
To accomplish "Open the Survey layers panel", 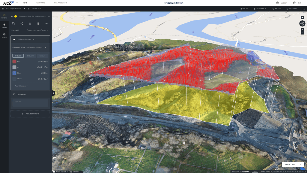I will click(x=4, y=26).
